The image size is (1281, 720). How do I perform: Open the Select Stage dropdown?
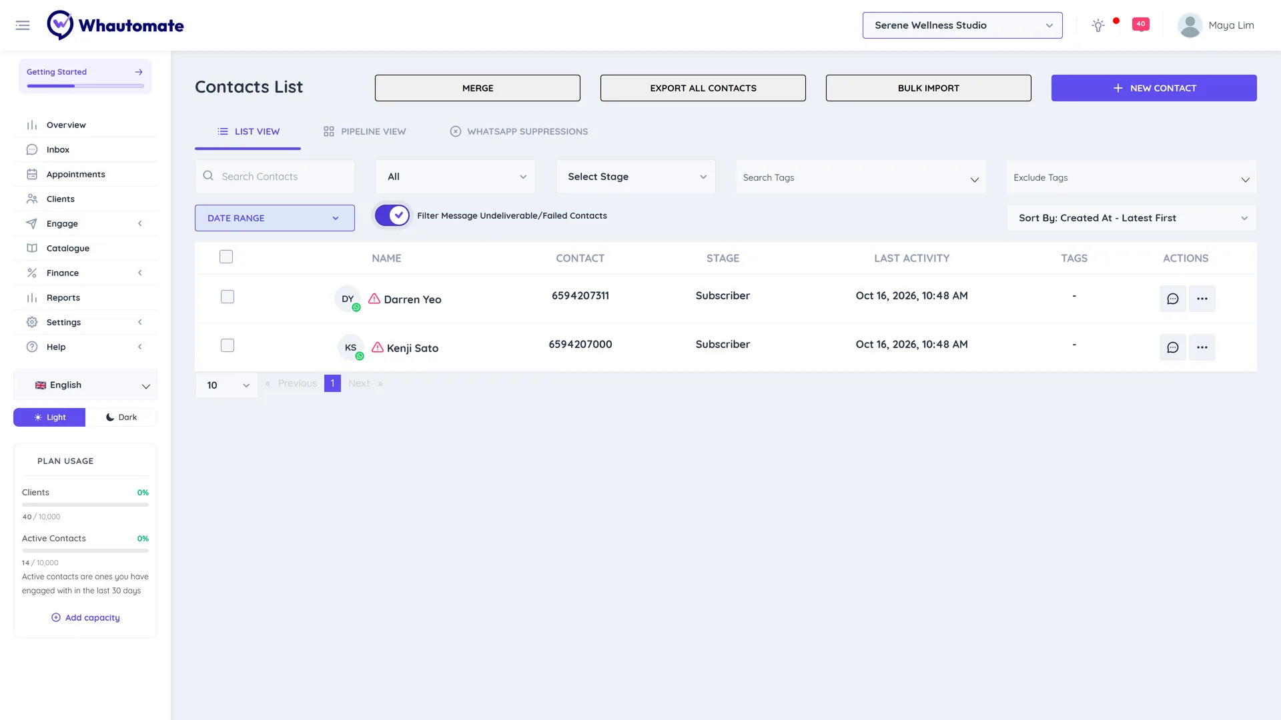(636, 177)
